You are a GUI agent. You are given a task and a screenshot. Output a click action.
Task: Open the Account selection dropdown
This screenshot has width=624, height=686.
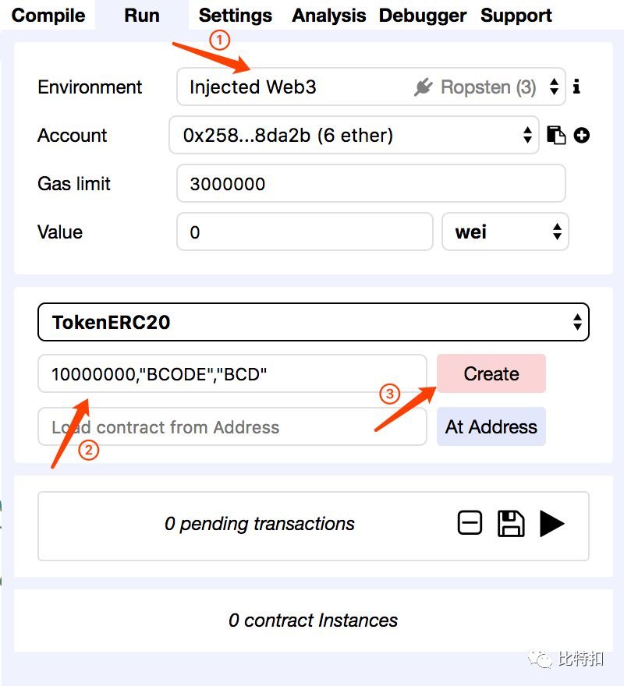[354, 135]
